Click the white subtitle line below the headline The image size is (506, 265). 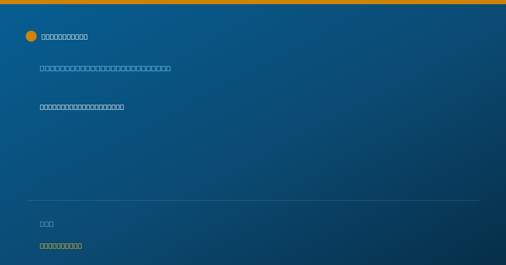point(82,107)
